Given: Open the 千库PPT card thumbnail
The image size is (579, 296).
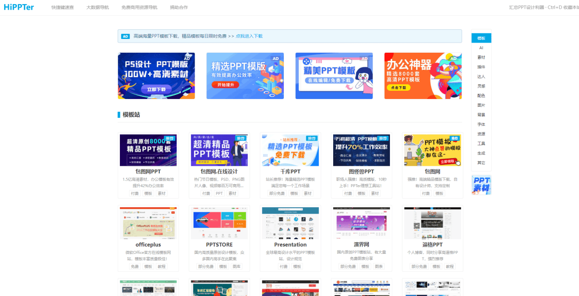Looking at the screenshot, I should pos(290,150).
